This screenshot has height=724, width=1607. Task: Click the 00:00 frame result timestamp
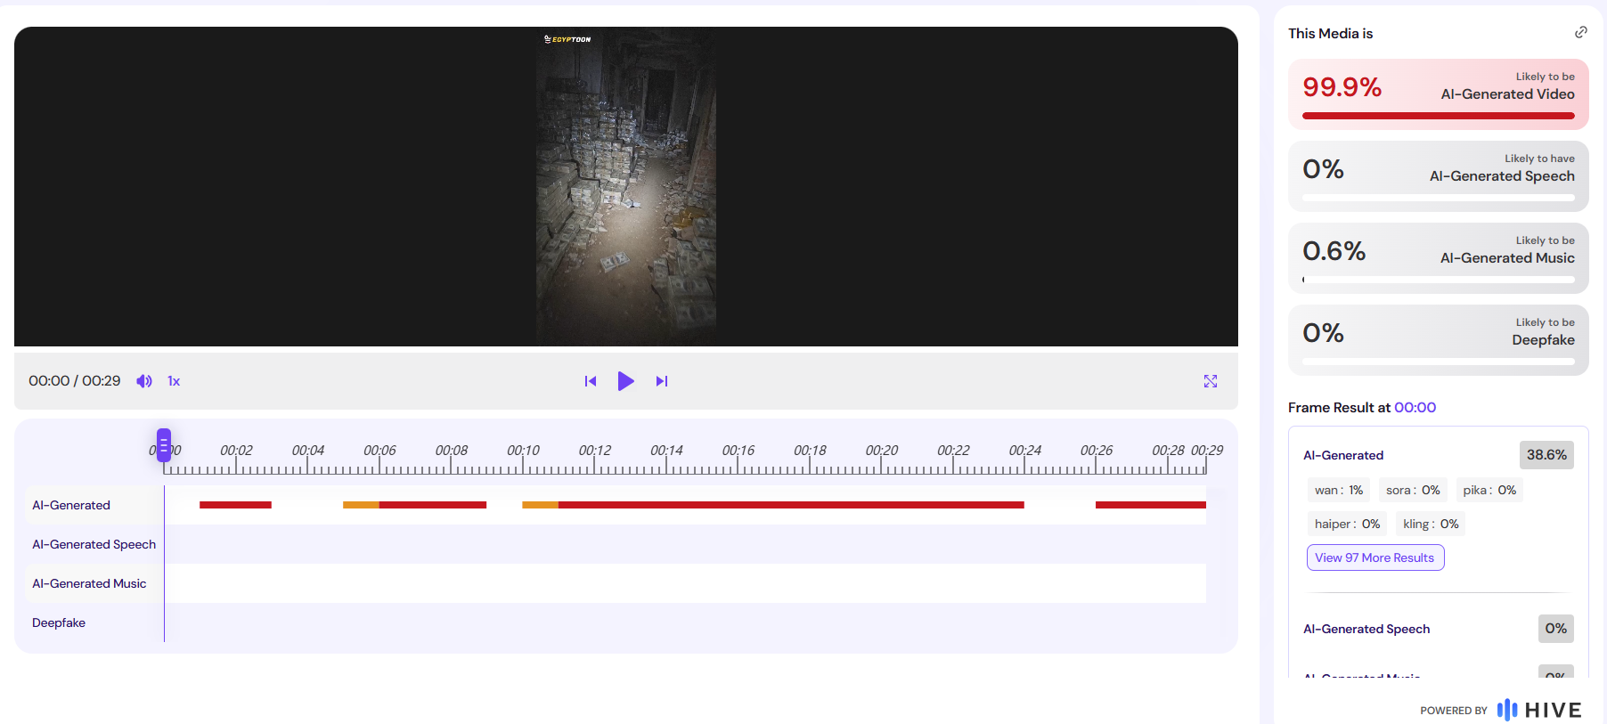coord(1415,407)
